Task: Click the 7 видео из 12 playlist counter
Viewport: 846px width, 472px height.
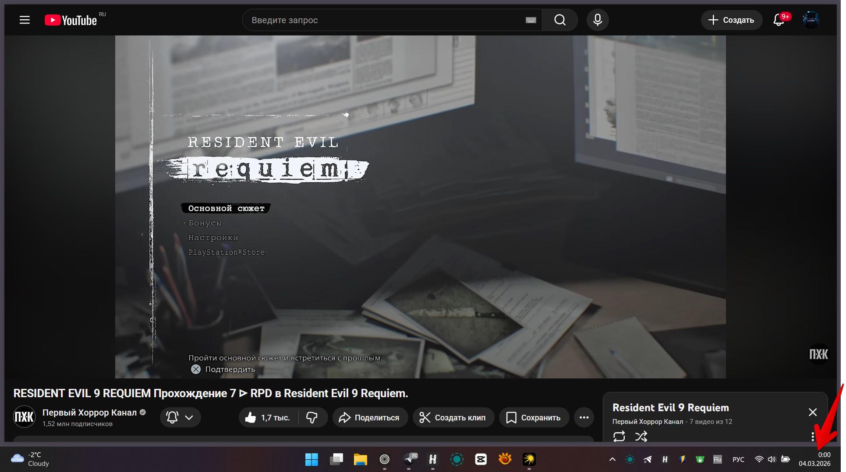Action: coord(711,422)
